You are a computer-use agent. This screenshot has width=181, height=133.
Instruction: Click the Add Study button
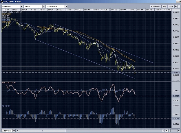(7, 131)
